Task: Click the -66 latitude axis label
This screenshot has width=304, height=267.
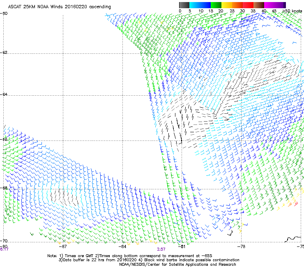Action: pos(4,139)
